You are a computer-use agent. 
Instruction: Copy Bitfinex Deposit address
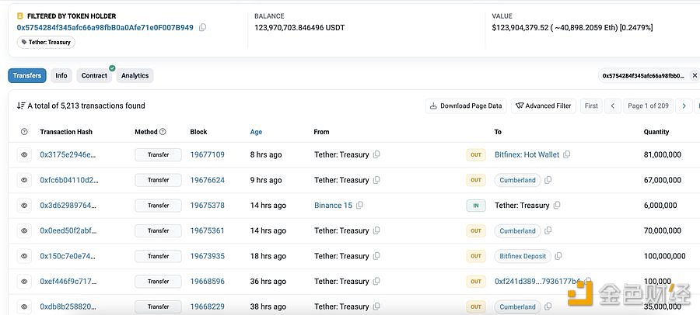[558, 256]
